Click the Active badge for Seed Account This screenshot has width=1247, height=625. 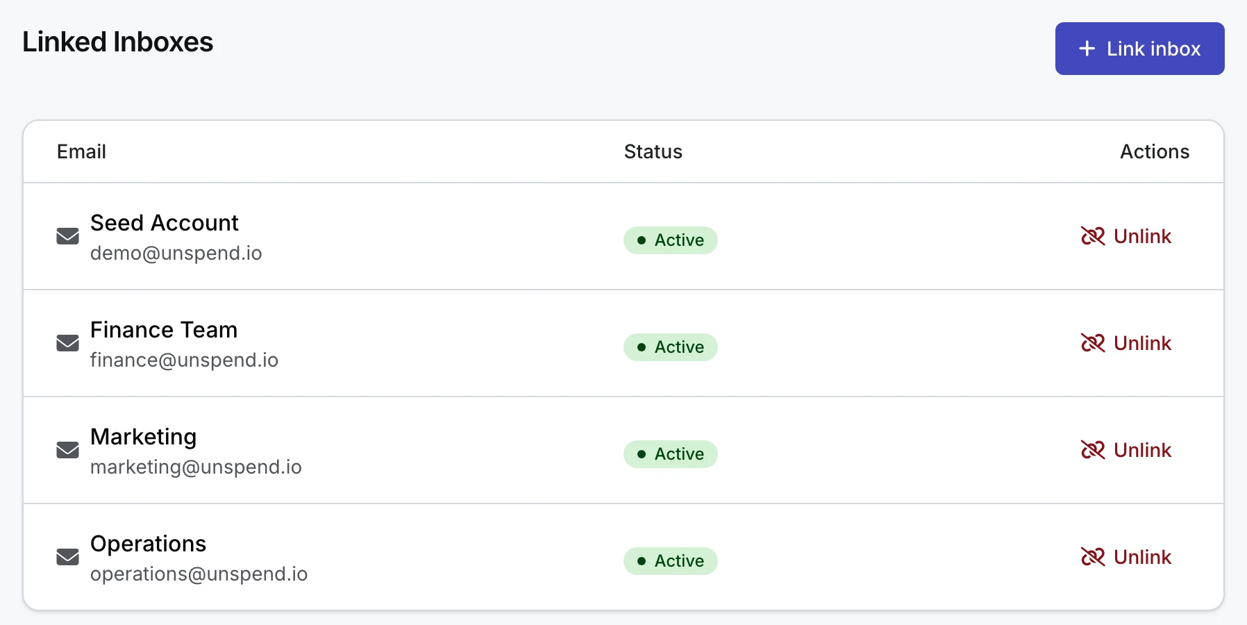pos(670,240)
